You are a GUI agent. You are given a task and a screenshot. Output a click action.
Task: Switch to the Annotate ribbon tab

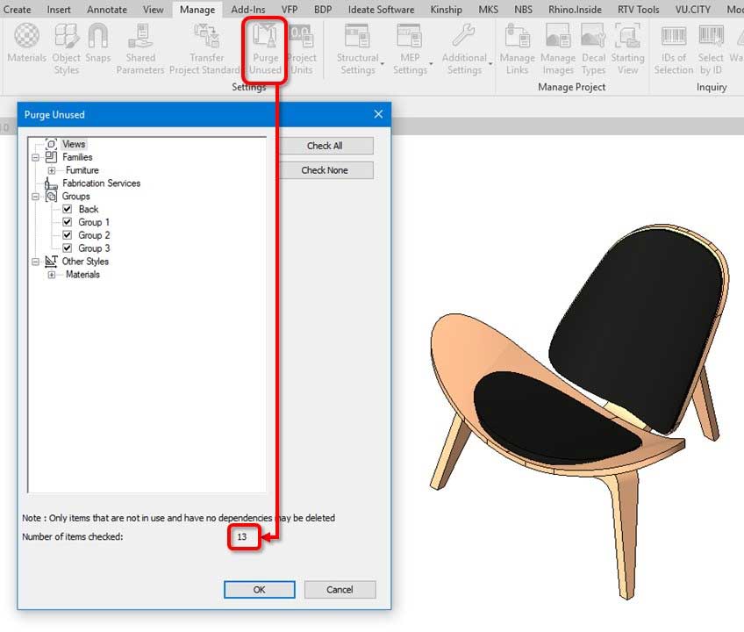point(107,9)
